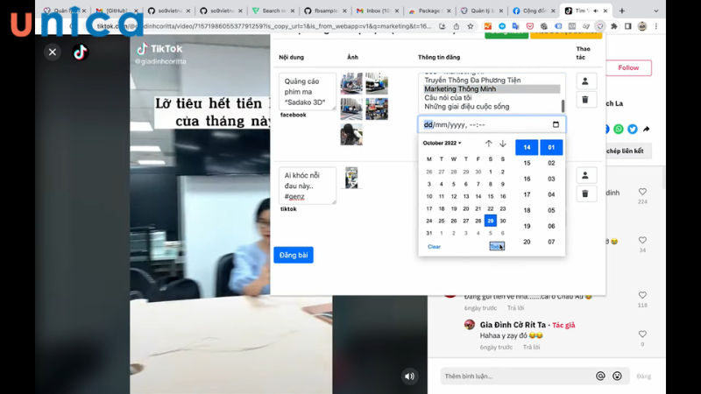The image size is (701, 394).
Task: Like the Gia Đình Cờ Rít Ta comment
Action: [642, 334]
